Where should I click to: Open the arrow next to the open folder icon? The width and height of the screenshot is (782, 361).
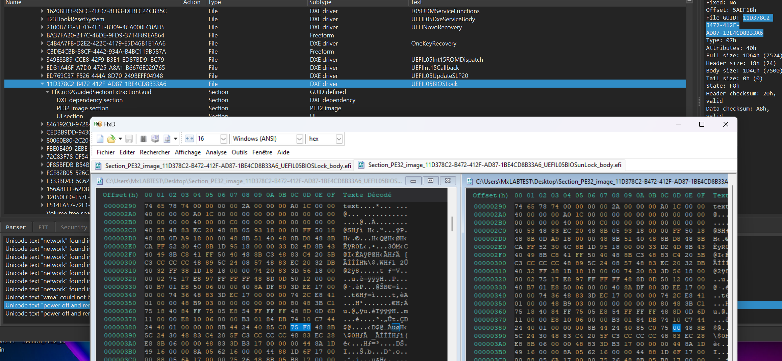pos(120,139)
